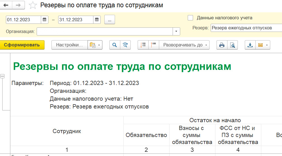
Task: Collapse the report parameters group toggle
Action: 2,76
